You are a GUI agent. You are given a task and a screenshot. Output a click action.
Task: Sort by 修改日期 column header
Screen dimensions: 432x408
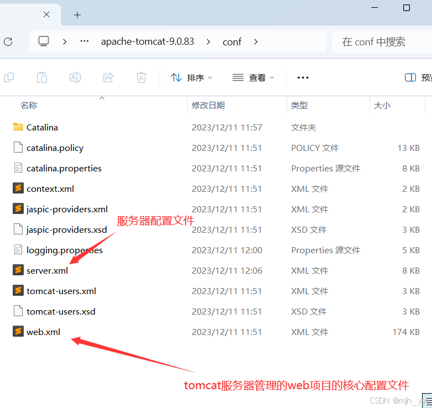coord(208,105)
